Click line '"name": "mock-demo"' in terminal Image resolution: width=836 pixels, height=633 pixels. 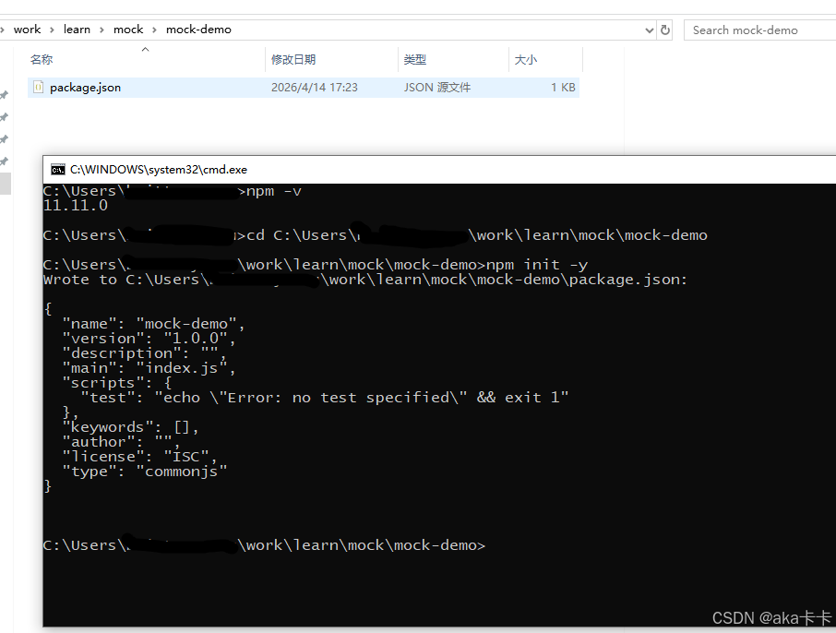pyautogui.click(x=153, y=324)
